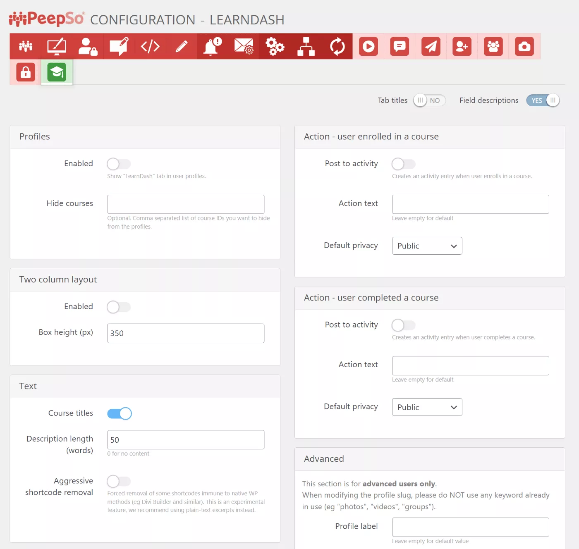Open the red padlock tab
Viewport: 579px width, 549px height.
point(26,72)
